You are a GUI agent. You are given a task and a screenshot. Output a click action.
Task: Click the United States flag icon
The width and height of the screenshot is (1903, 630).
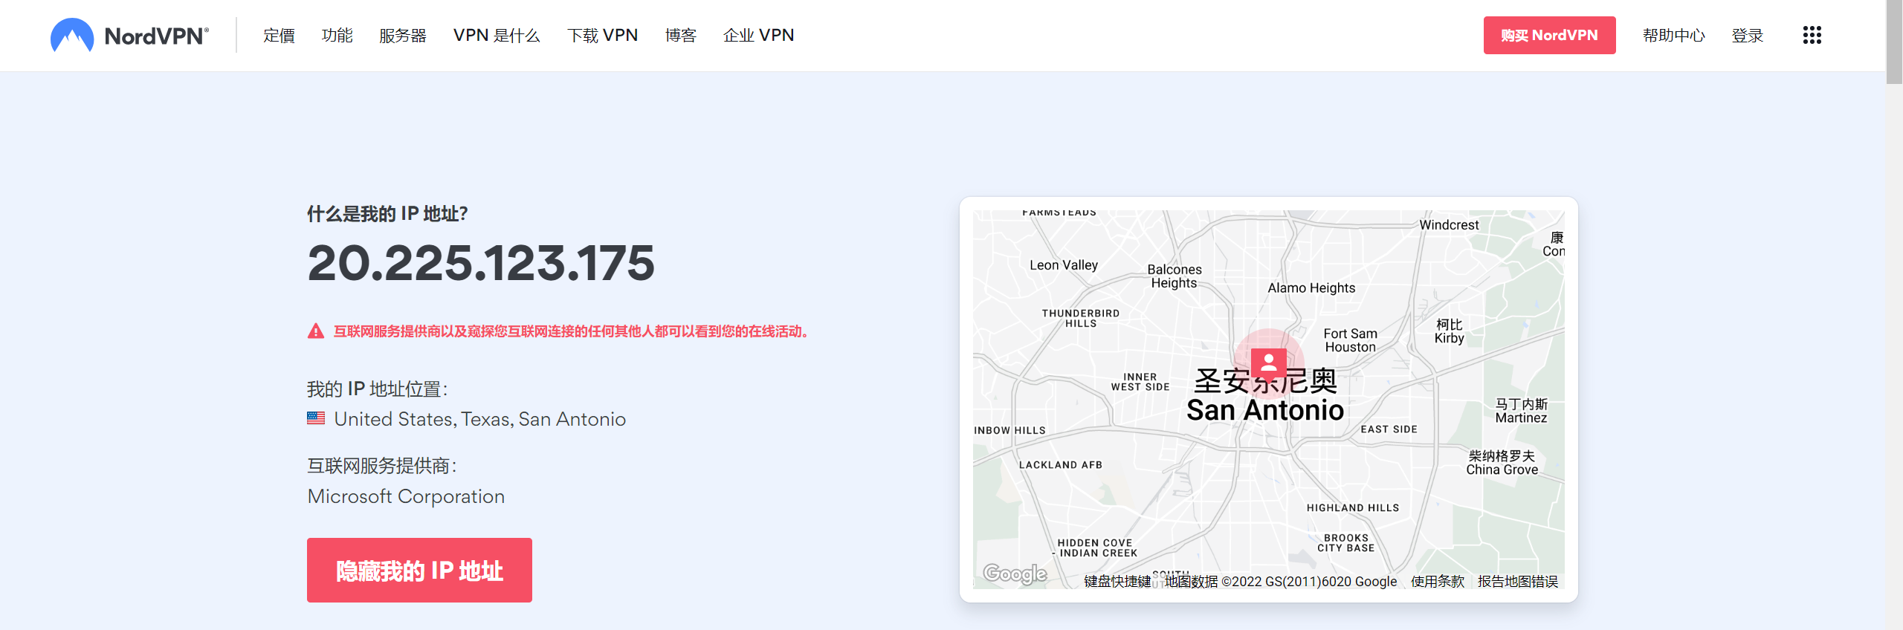point(316,418)
